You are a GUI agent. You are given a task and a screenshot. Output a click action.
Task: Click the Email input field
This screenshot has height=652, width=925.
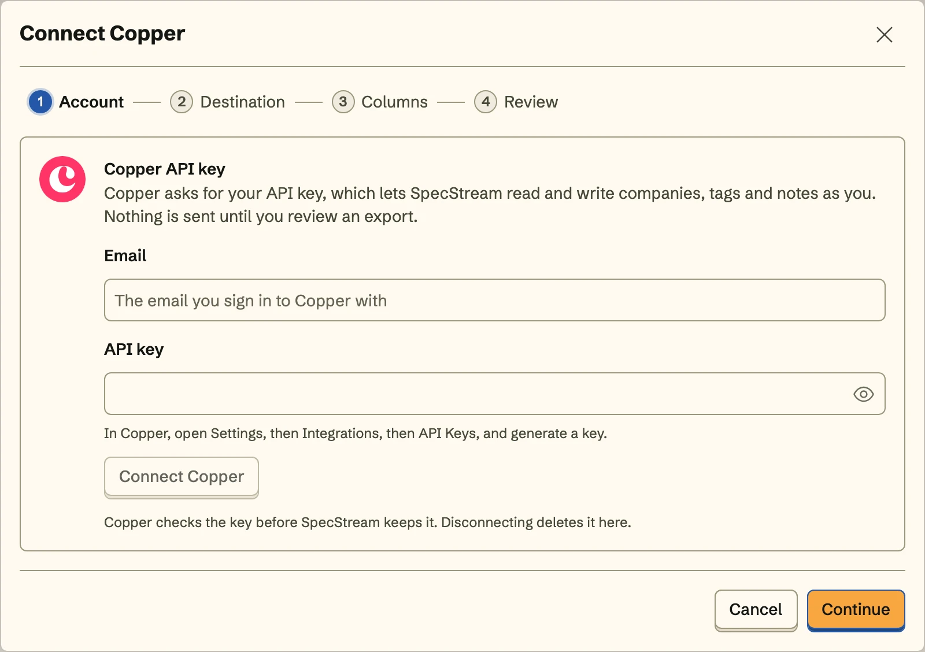[x=494, y=300]
